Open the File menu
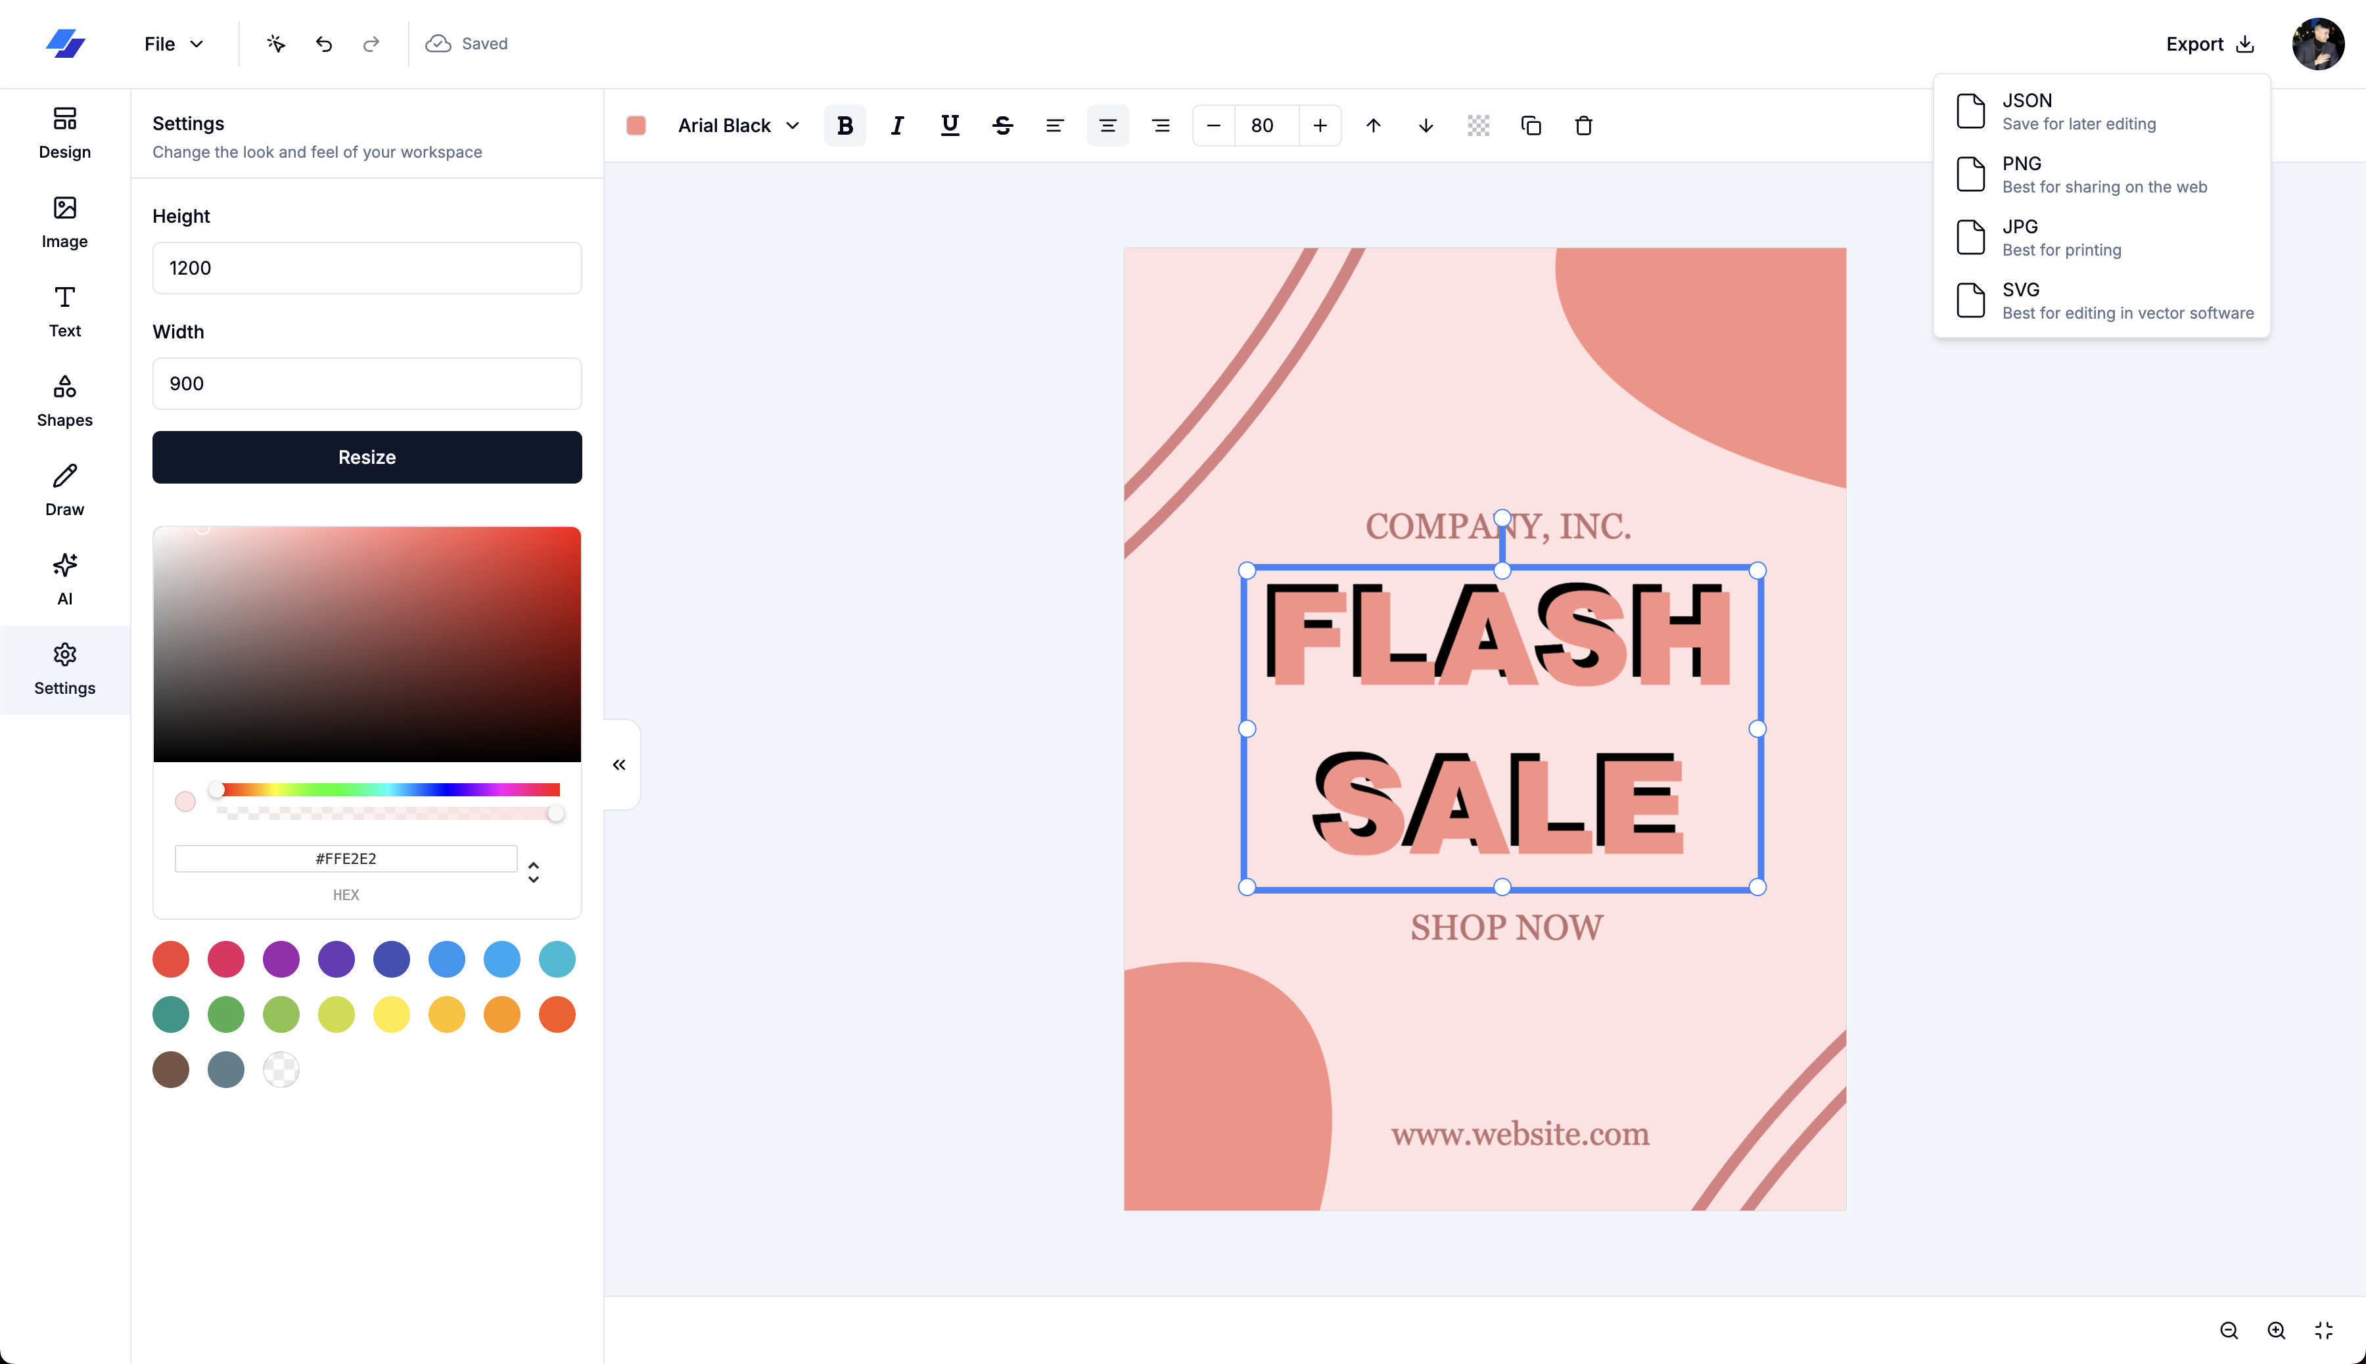 [174, 44]
